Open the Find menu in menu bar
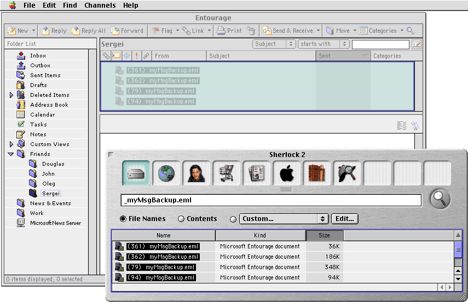Image resolution: width=468 pixels, height=302 pixels. coord(70,5)
